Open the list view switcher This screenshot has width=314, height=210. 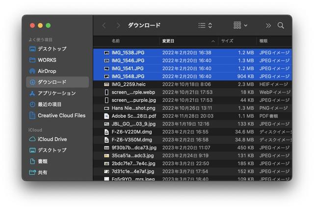coord(205,26)
